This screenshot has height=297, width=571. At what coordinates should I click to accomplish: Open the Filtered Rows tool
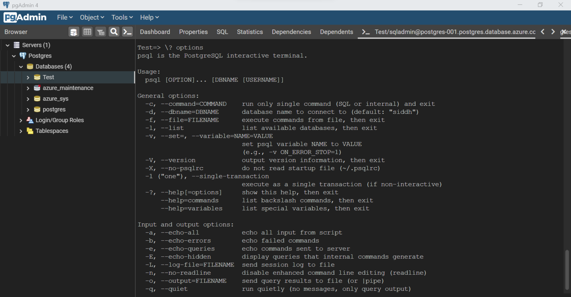point(100,32)
